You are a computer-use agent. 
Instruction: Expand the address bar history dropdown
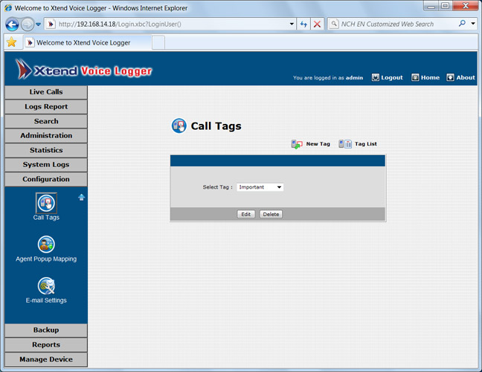click(x=292, y=24)
